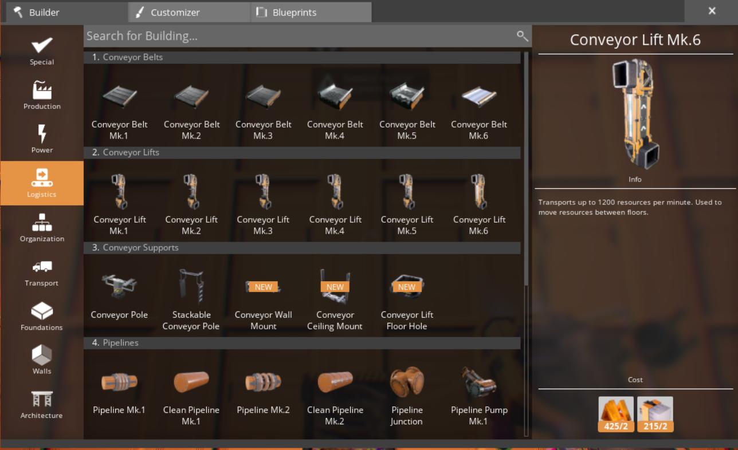Open the Organization category
The image size is (738, 450).
tap(41, 223)
